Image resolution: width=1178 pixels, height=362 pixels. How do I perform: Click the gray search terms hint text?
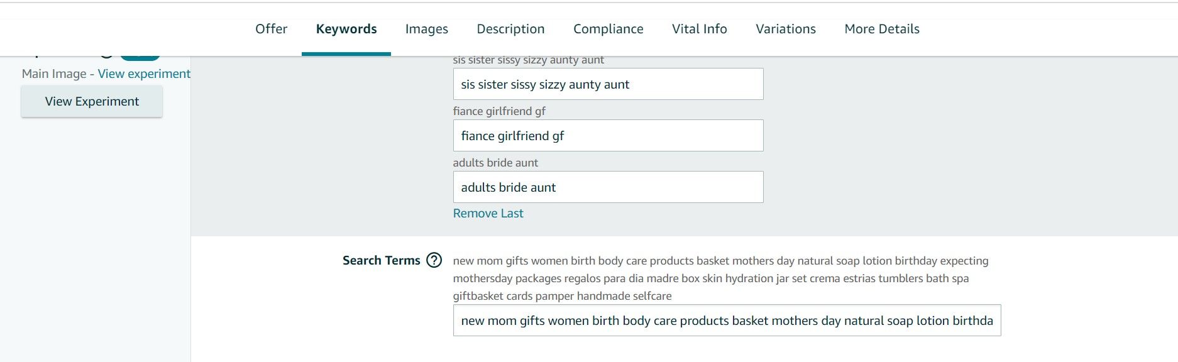pos(720,278)
